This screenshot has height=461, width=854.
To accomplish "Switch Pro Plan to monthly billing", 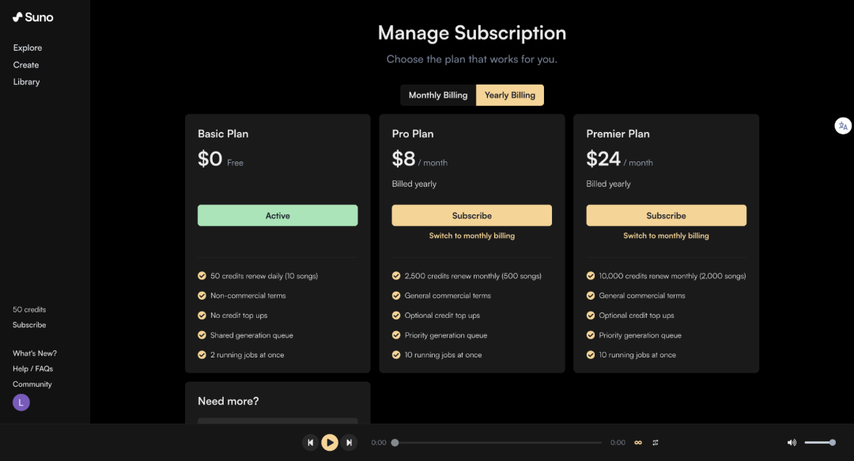I will [471, 236].
